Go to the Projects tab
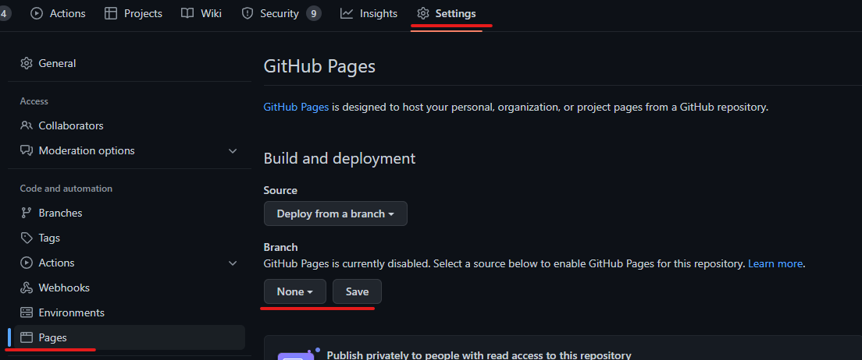The width and height of the screenshot is (862, 360). pos(134,14)
